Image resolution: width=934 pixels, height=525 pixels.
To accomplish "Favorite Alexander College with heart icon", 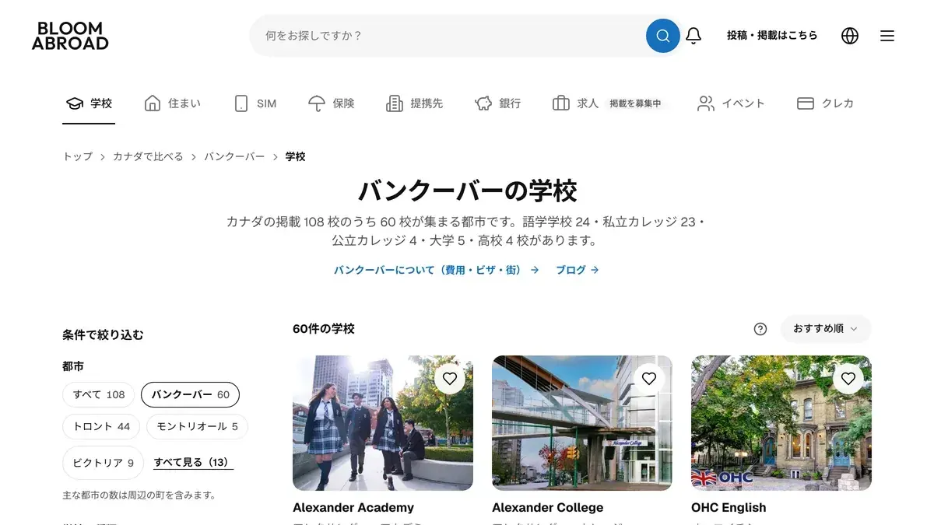I will 649,379.
